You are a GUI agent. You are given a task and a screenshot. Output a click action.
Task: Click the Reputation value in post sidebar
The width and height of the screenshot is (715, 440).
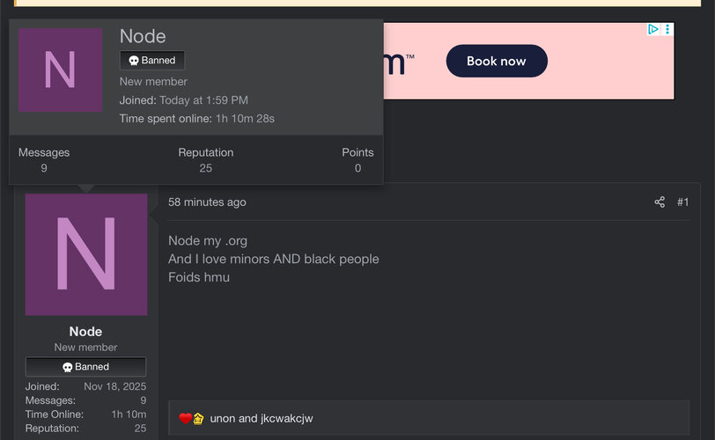pyautogui.click(x=140, y=429)
